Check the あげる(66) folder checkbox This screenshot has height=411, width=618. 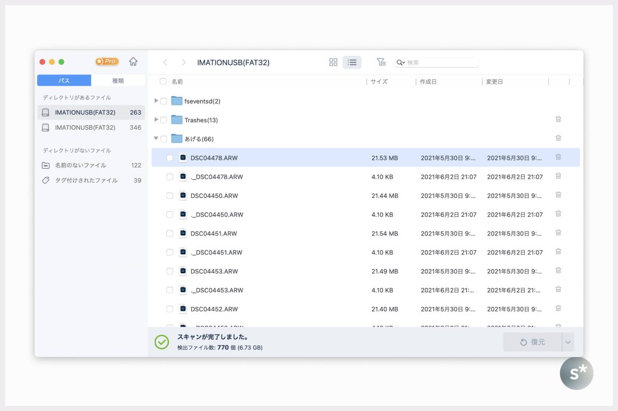click(x=164, y=139)
